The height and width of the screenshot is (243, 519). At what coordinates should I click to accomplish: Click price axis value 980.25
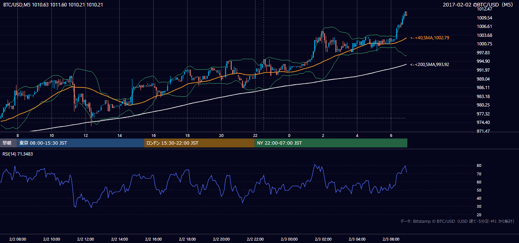tap(484, 105)
